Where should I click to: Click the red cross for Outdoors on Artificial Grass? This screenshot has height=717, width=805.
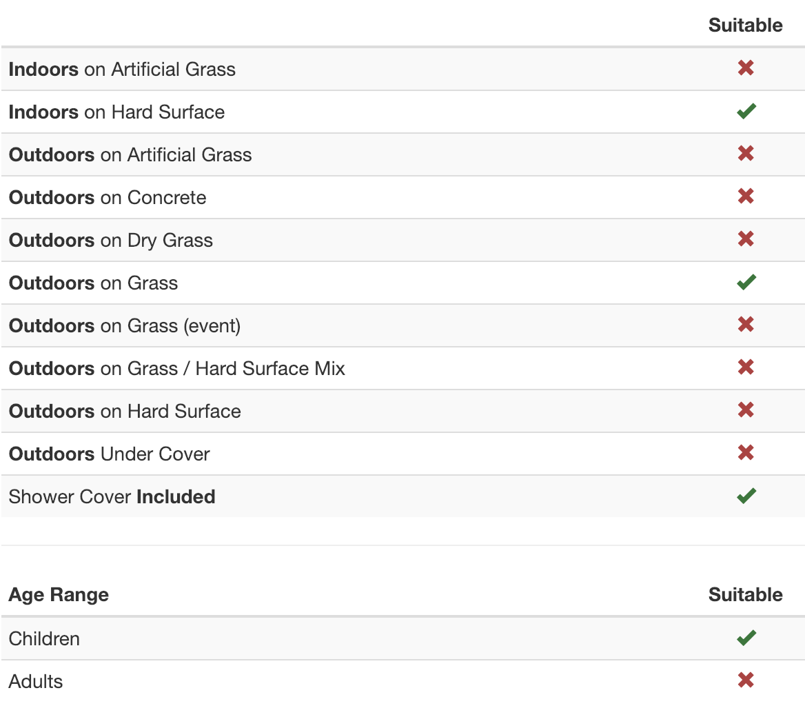coord(746,153)
